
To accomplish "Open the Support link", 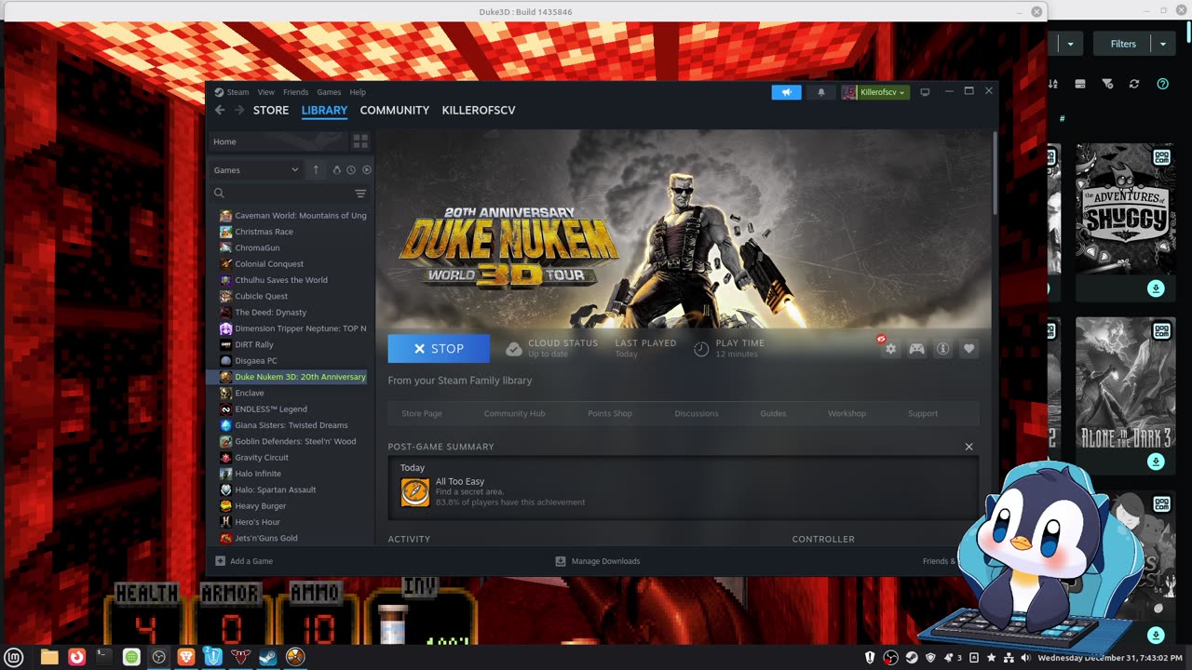I will coord(923,413).
